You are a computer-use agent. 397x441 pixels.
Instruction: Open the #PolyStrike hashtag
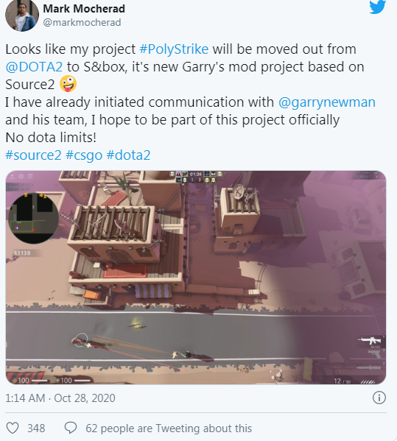point(174,49)
